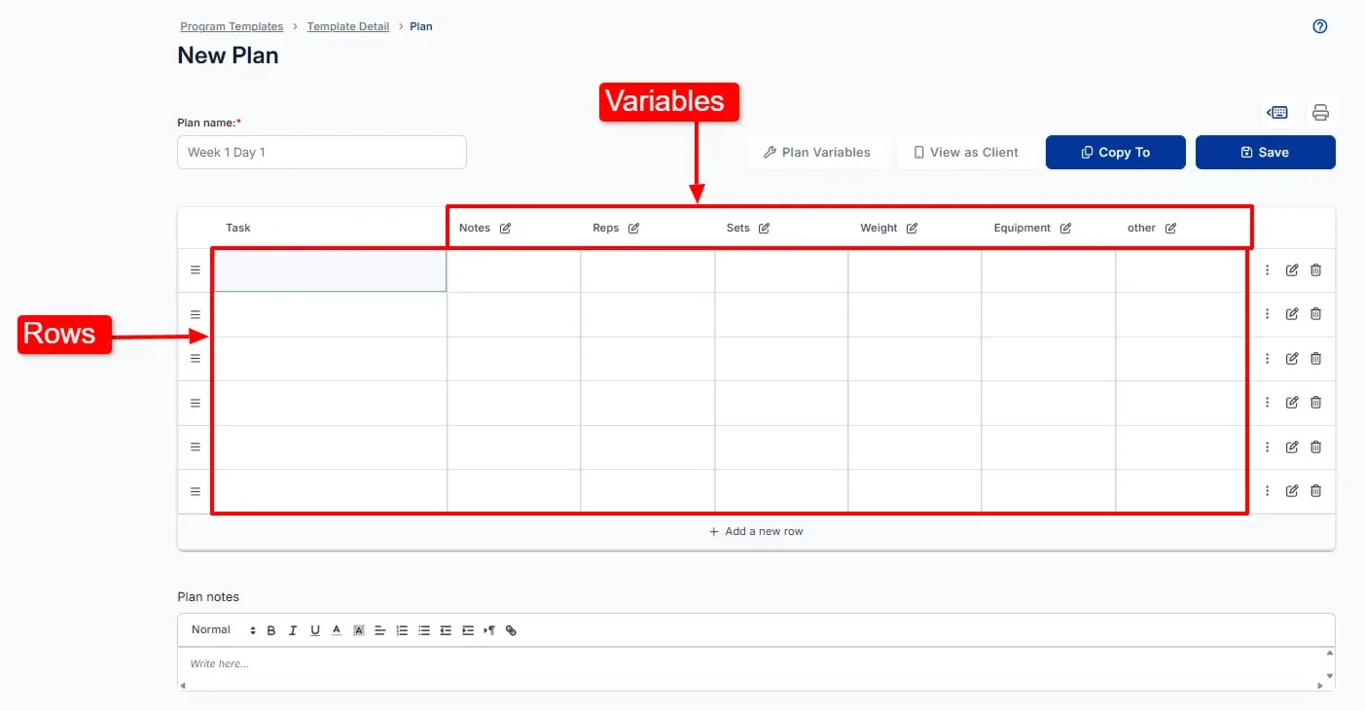Open second row's three-dot options menu

pyautogui.click(x=1267, y=314)
